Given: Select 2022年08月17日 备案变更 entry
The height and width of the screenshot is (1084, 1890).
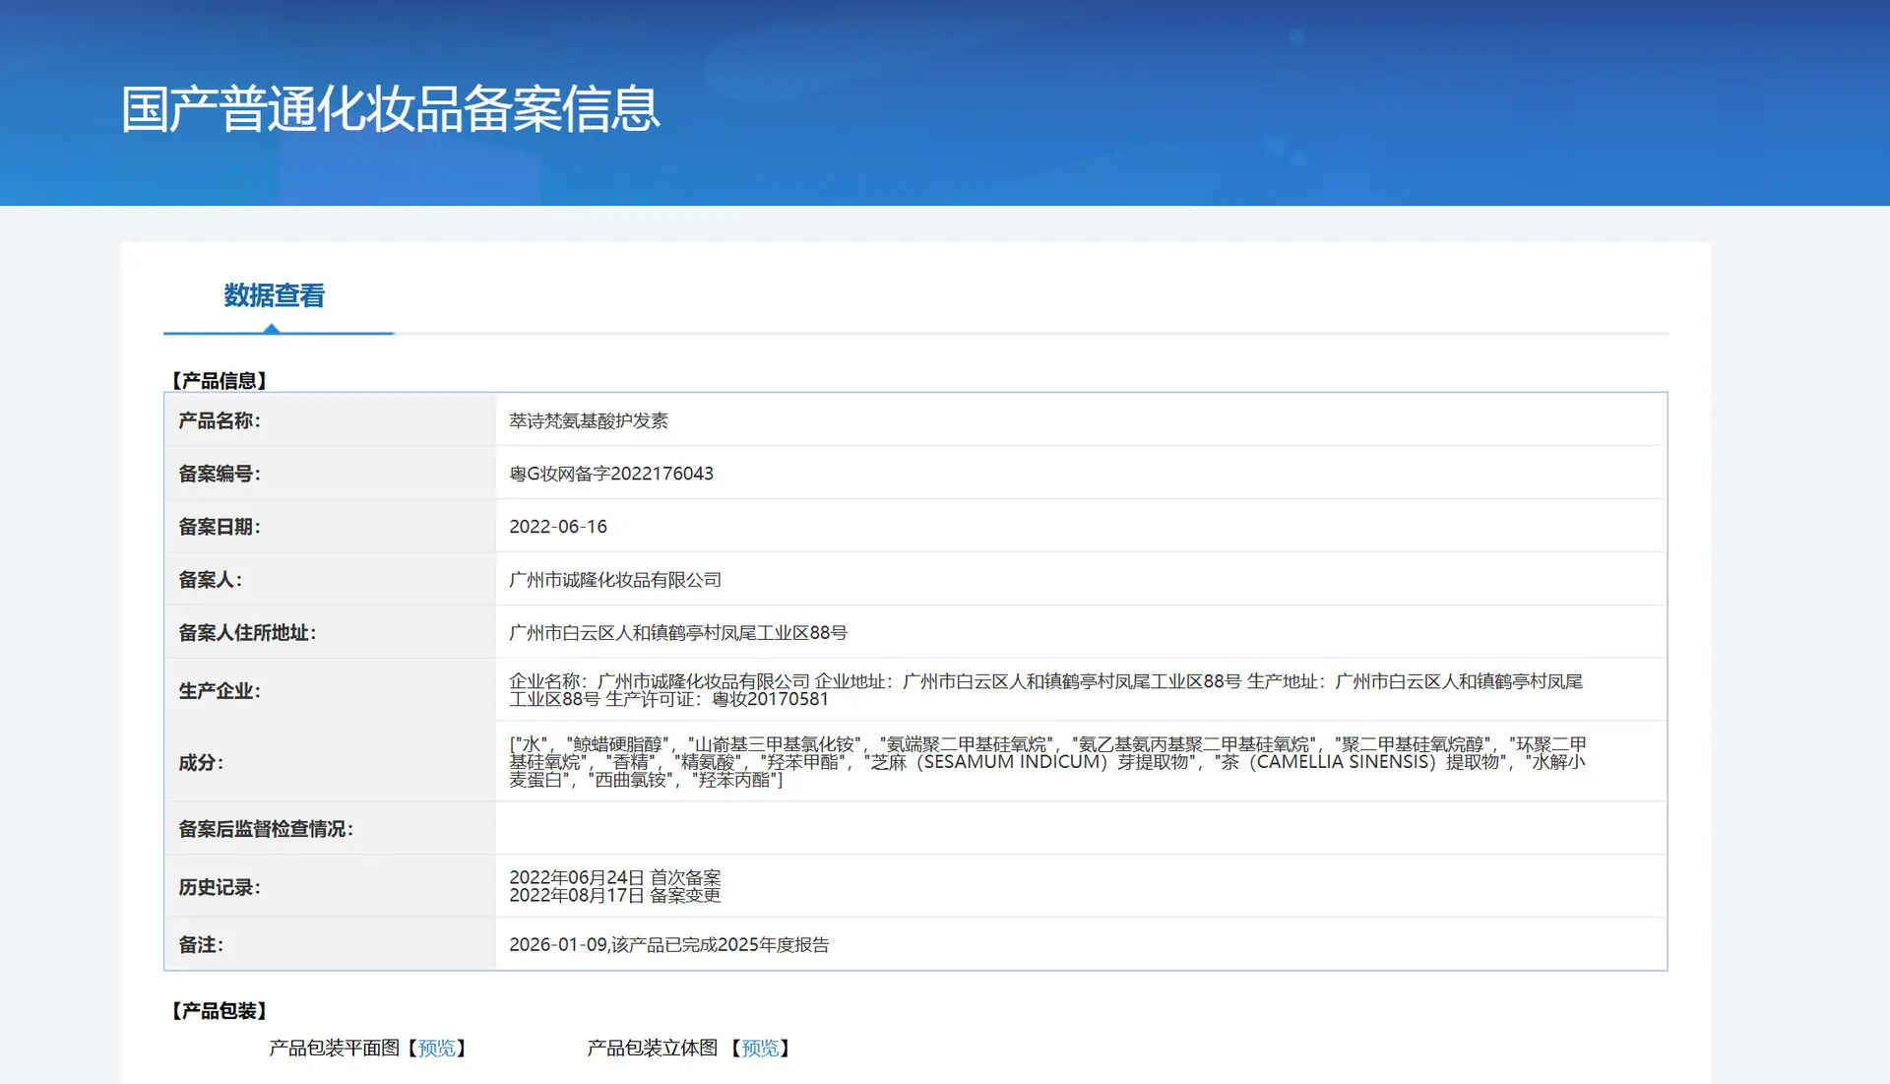Looking at the screenshot, I should pyautogui.click(x=615, y=895).
